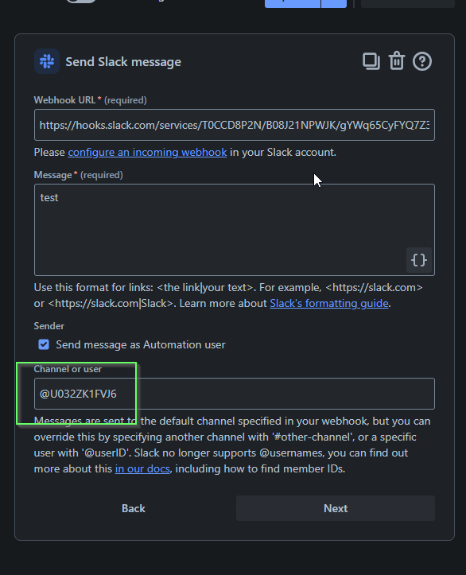
Task: Click the Sender label
Action: pyautogui.click(x=49, y=326)
